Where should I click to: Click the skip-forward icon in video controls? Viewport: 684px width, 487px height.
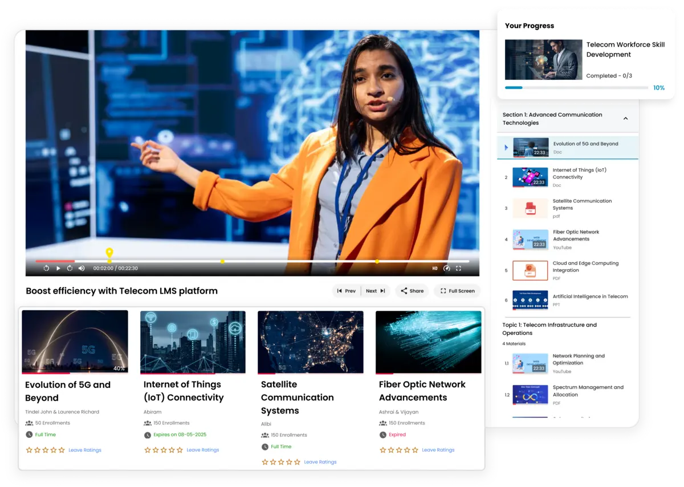tap(70, 268)
